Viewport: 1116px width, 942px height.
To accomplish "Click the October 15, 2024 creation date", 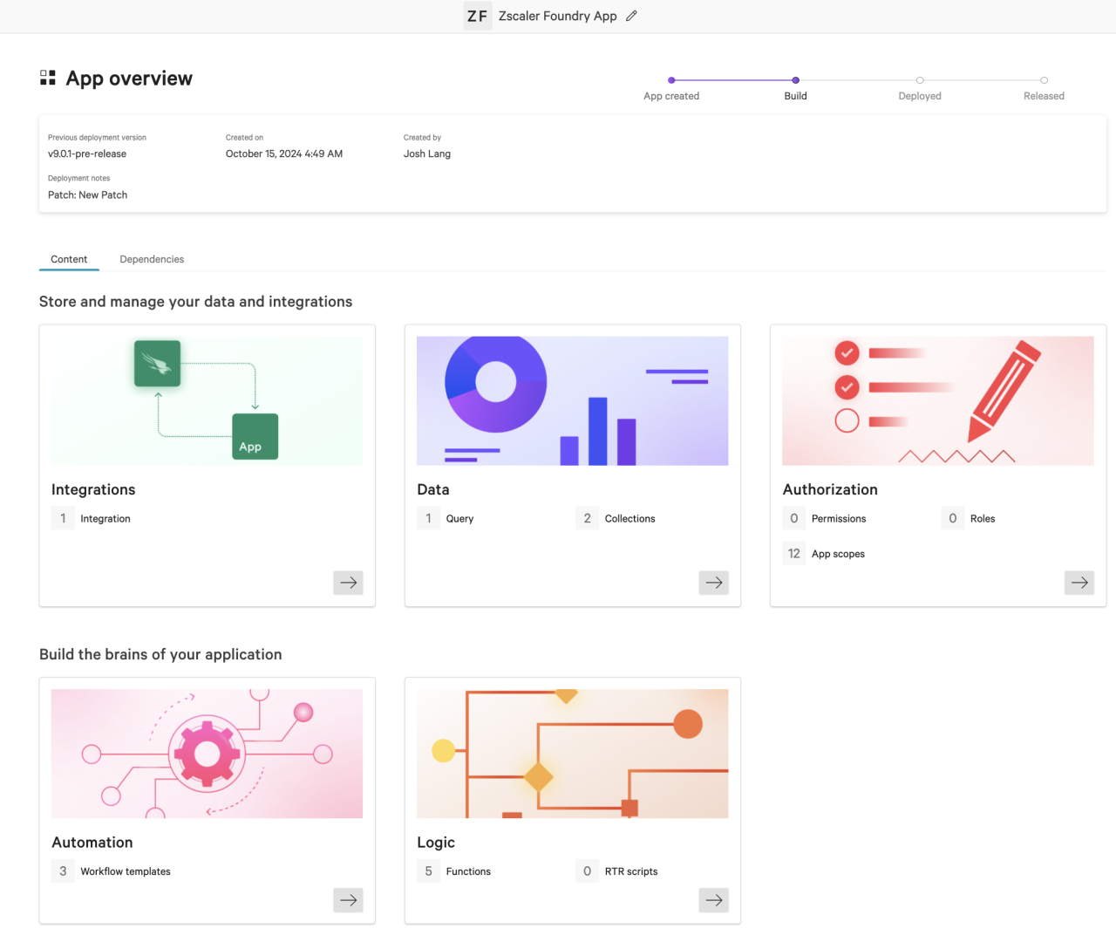I will tap(284, 154).
